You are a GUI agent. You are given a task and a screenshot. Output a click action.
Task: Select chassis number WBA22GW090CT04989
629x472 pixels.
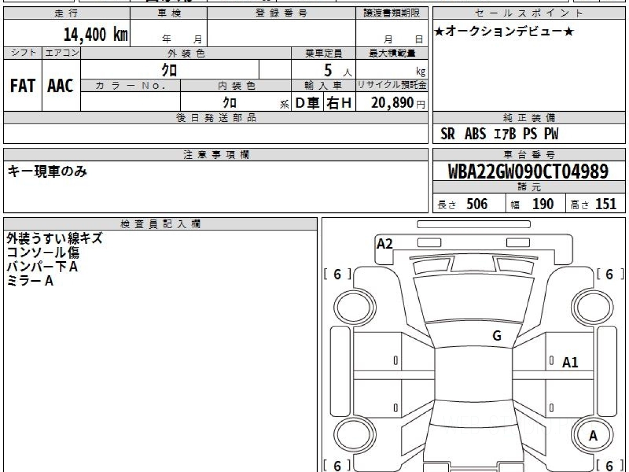point(528,171)
